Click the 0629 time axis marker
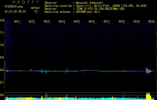 click(137, 21)
